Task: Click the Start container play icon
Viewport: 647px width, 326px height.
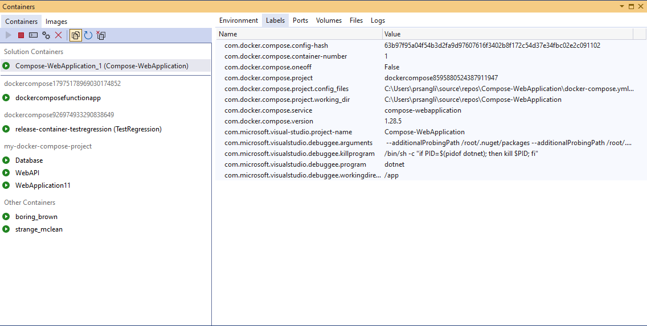Action: coord(8,35)
